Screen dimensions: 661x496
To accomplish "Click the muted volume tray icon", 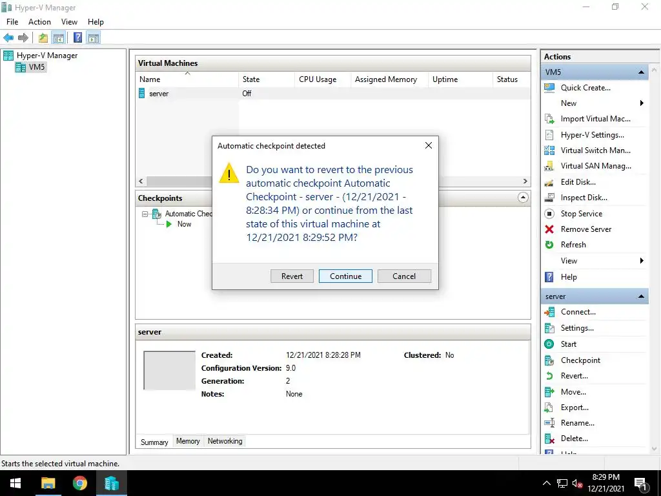I will 577,483.
